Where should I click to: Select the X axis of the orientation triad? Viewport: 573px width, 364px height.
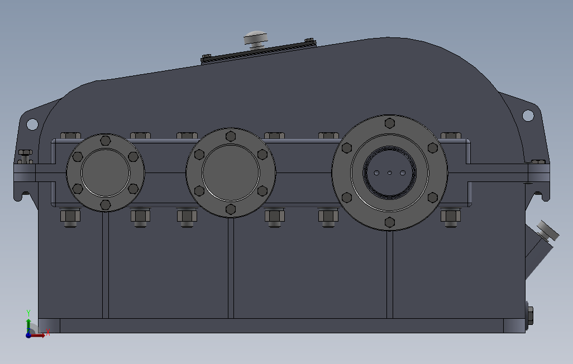[x=39, y=335]
